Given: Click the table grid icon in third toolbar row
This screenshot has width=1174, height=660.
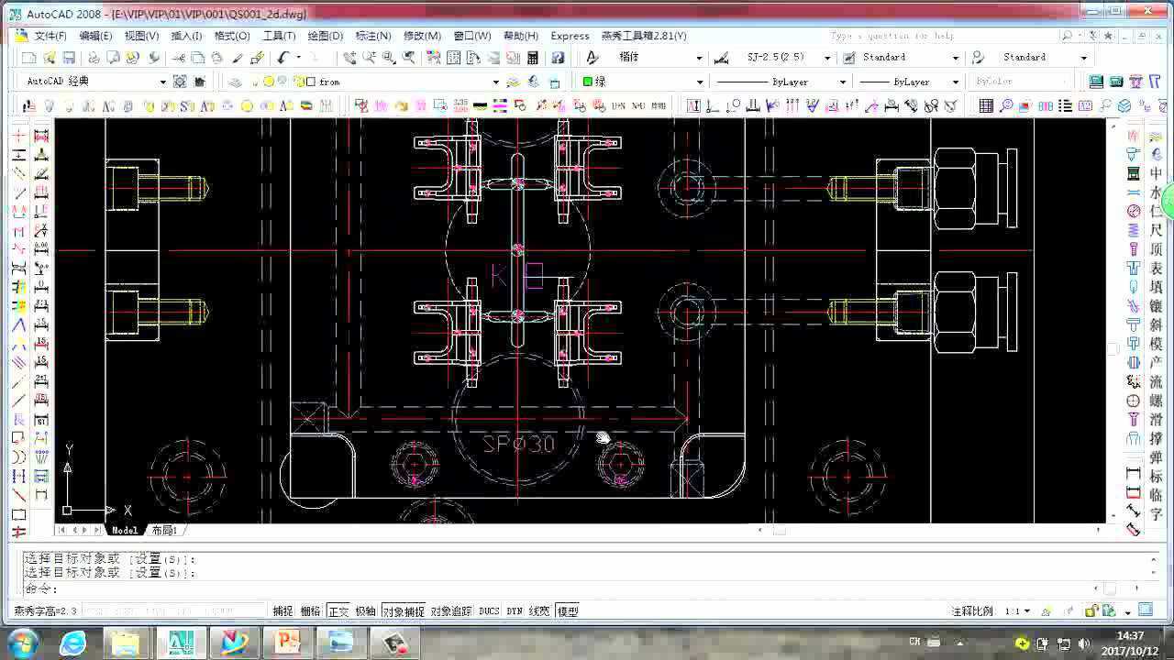Looking at the screenshot, I should 986,106.
